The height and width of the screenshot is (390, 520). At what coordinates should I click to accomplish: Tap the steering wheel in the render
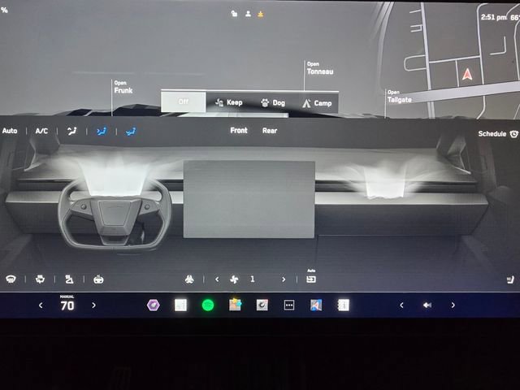tap(115, 215)
